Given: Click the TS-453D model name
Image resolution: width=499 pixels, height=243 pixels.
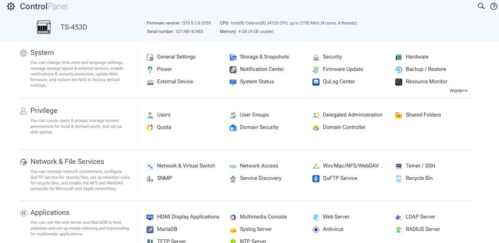Looking at the screenshot, I should click(74, 27).
